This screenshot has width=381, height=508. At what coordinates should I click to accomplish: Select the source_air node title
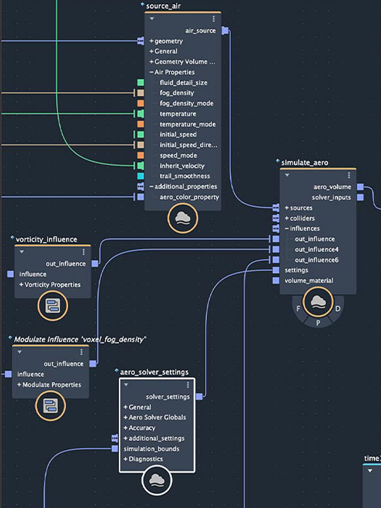163,6
